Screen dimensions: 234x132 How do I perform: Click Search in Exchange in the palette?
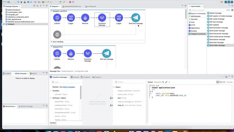coord(197,14)
